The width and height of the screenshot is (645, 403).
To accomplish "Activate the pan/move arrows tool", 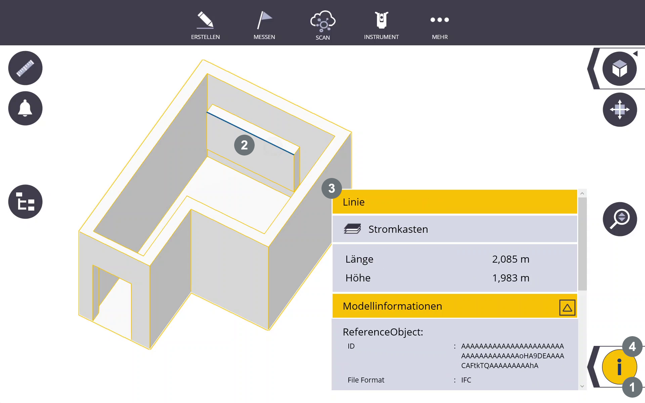I will [x=619, y=109].
